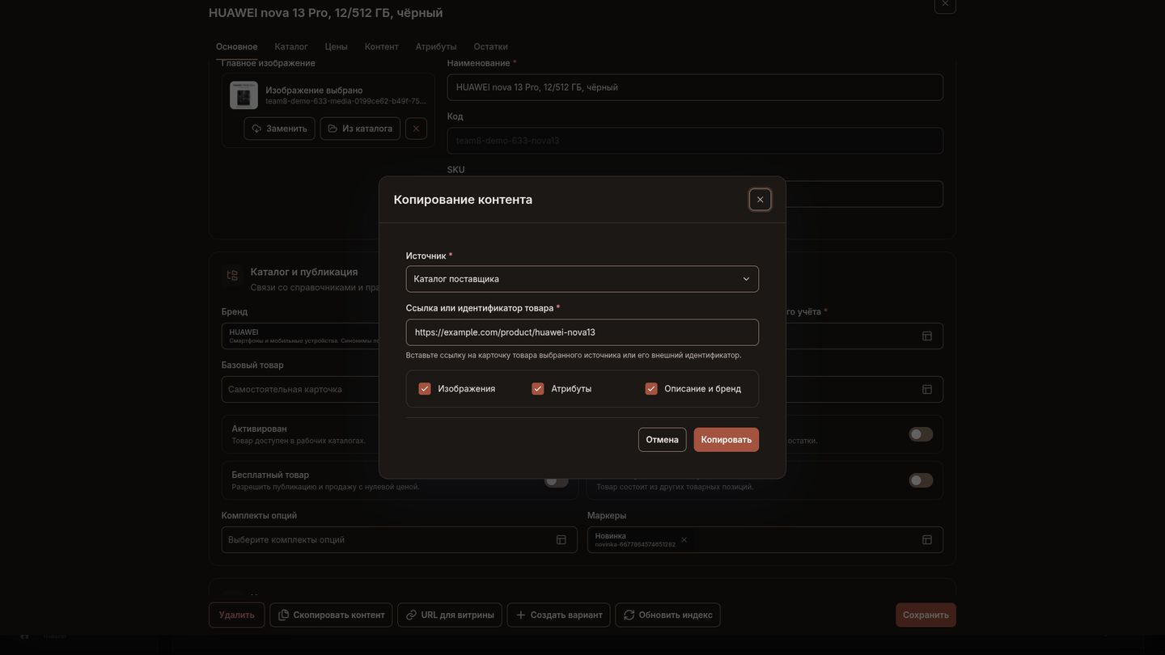Remove the Новинка marker tag
The width and height of the screenshot is (1165, 655).
click(684, 540)
